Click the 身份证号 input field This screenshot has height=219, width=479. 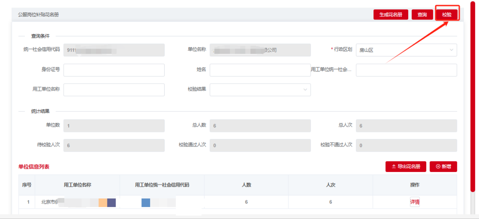pyautogui.click(x=114, y=70)
